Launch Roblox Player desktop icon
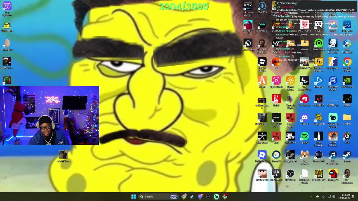Screen dimensions: 358x201 pyautogui.click(x=262, y=157)
